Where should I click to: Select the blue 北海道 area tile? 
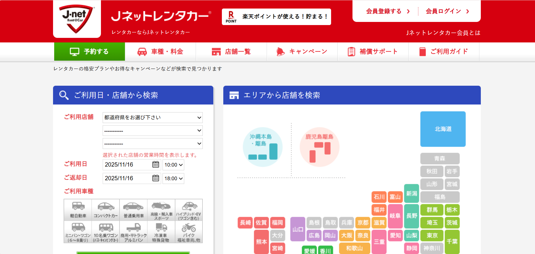(443, 129)
